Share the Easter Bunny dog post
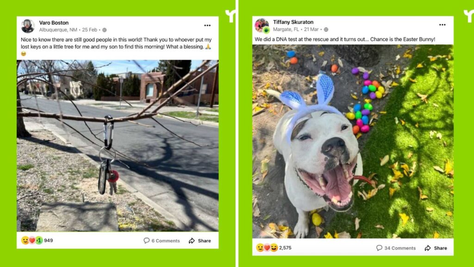This screenshot has width=474, height=267. click(x=436, y=248)
